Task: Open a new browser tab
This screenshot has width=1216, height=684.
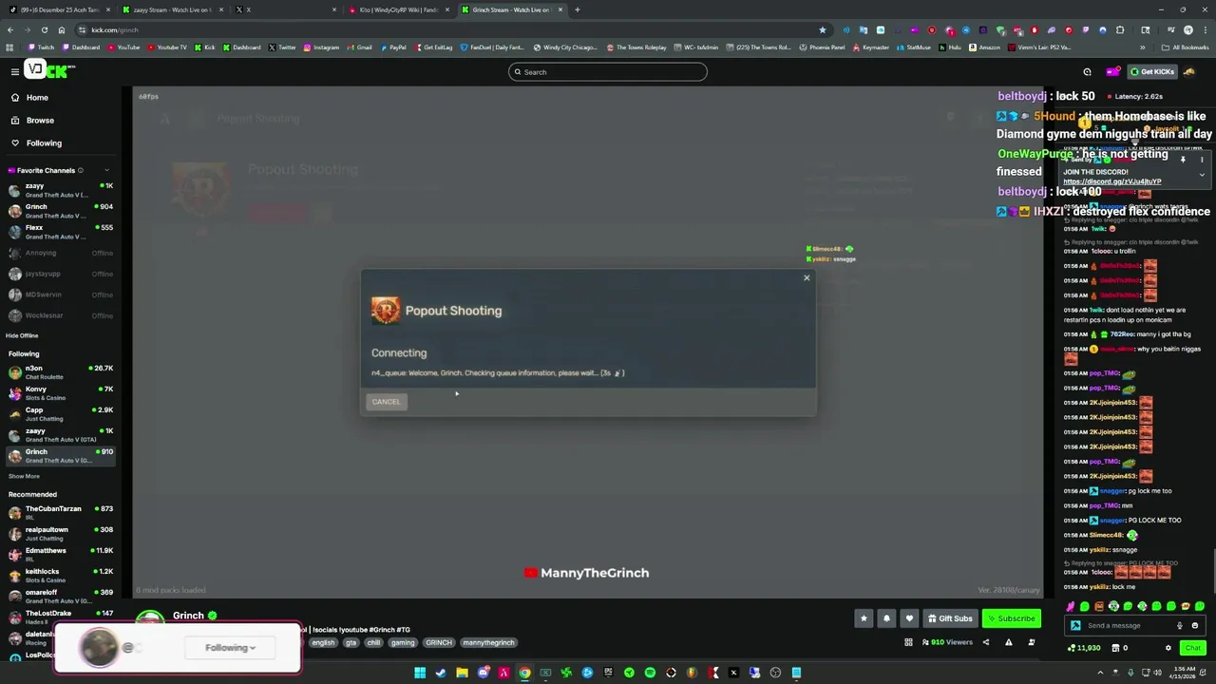Action: click(x=578, y=9)
